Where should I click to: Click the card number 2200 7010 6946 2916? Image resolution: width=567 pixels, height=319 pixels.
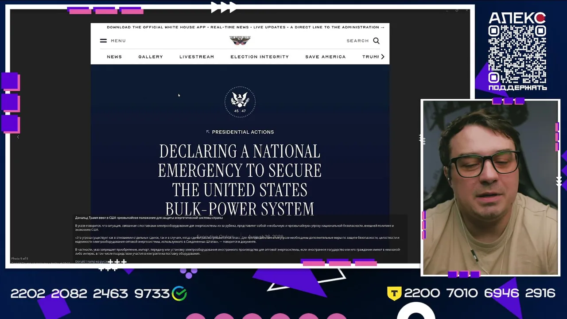coord(480,293)
